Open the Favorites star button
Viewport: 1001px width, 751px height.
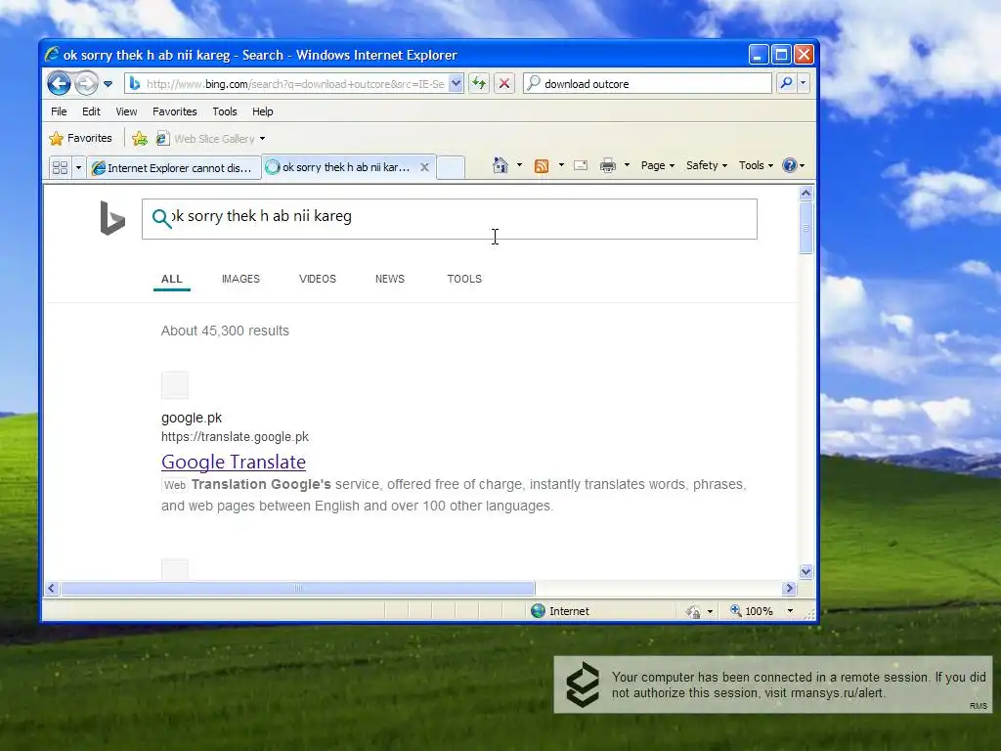tap(80, 138)
